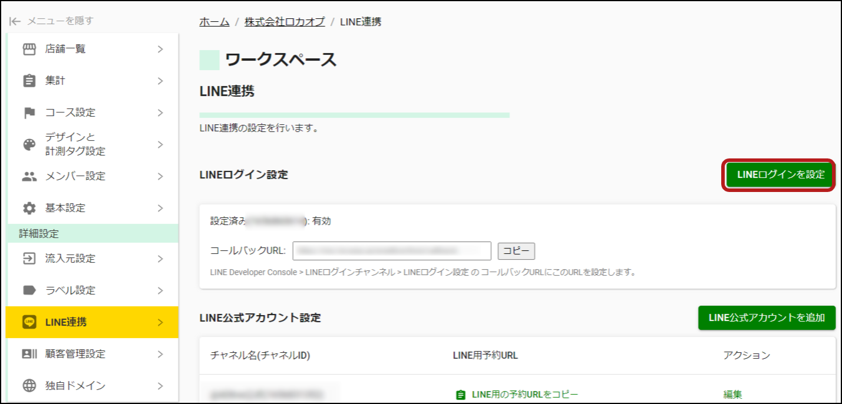Click the コールバックURL input field
This screenshot has height=404, width=842.
click(x=391, y=251)
